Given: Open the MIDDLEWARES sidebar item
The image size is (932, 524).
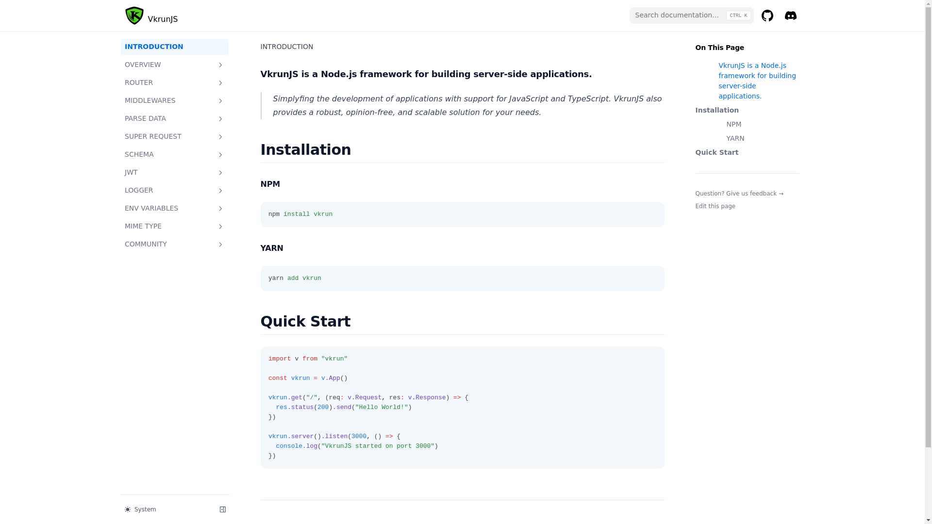Looking at the screenshot, I should pyautogui.click(x=175, y=100).
